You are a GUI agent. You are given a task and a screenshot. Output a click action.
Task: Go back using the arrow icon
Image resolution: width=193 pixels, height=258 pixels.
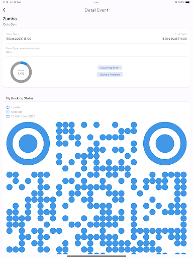4,10
